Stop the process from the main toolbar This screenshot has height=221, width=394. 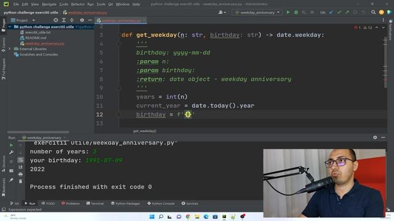click(312, 12)
